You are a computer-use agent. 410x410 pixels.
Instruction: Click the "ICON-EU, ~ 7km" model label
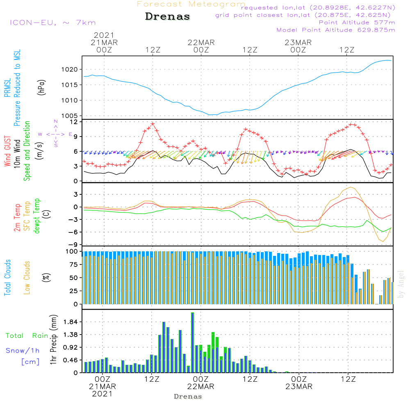click(x=53, y=23)
